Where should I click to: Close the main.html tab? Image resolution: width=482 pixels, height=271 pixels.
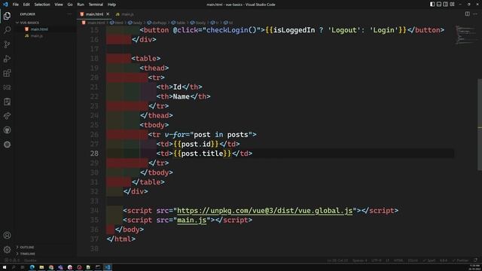click(108, 14)
